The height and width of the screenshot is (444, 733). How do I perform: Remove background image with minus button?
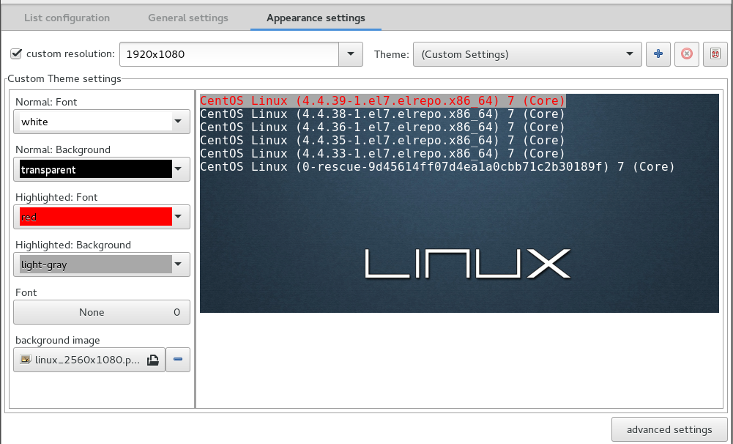178,360
